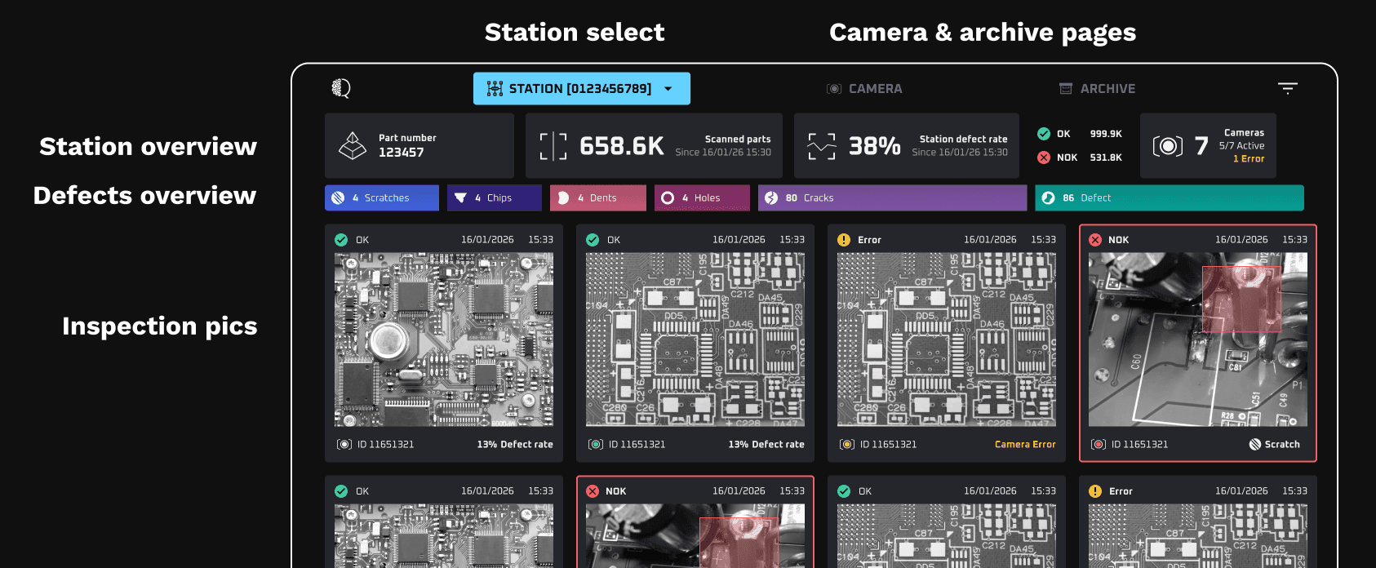Open the yellow 1 Error link
This screenshot has width=1376, height=568.
(x=1249, y=159)
